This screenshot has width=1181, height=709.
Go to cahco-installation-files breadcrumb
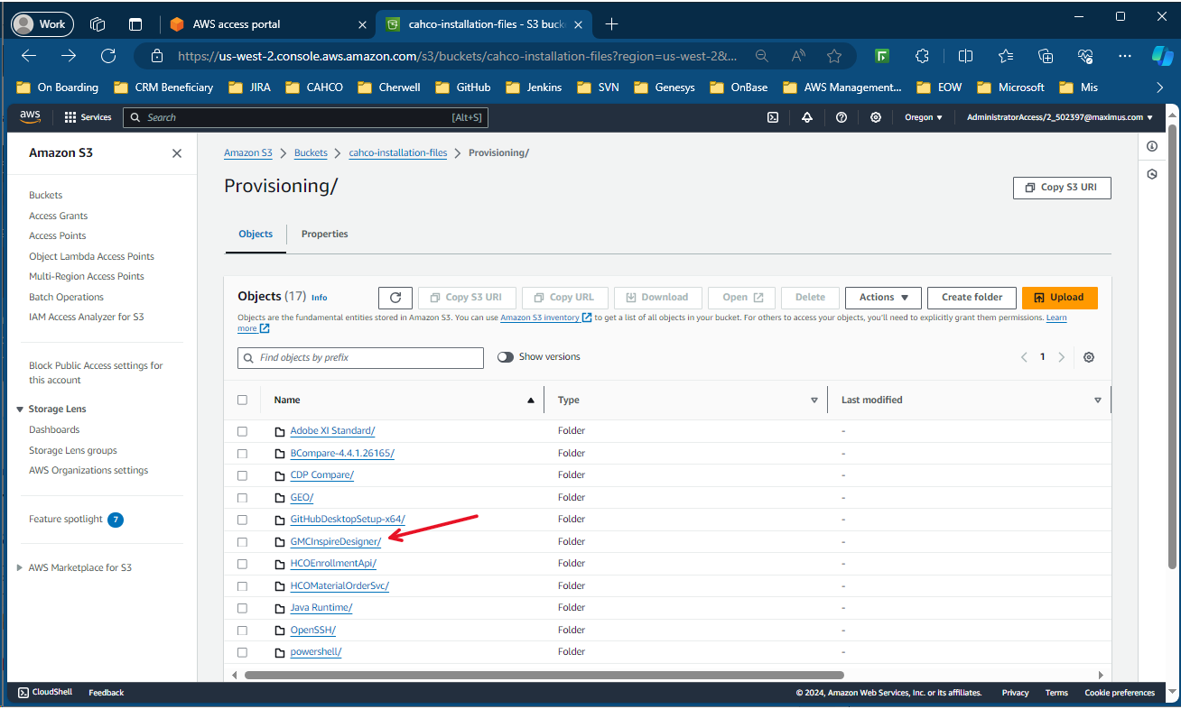[x=398, y=153]
